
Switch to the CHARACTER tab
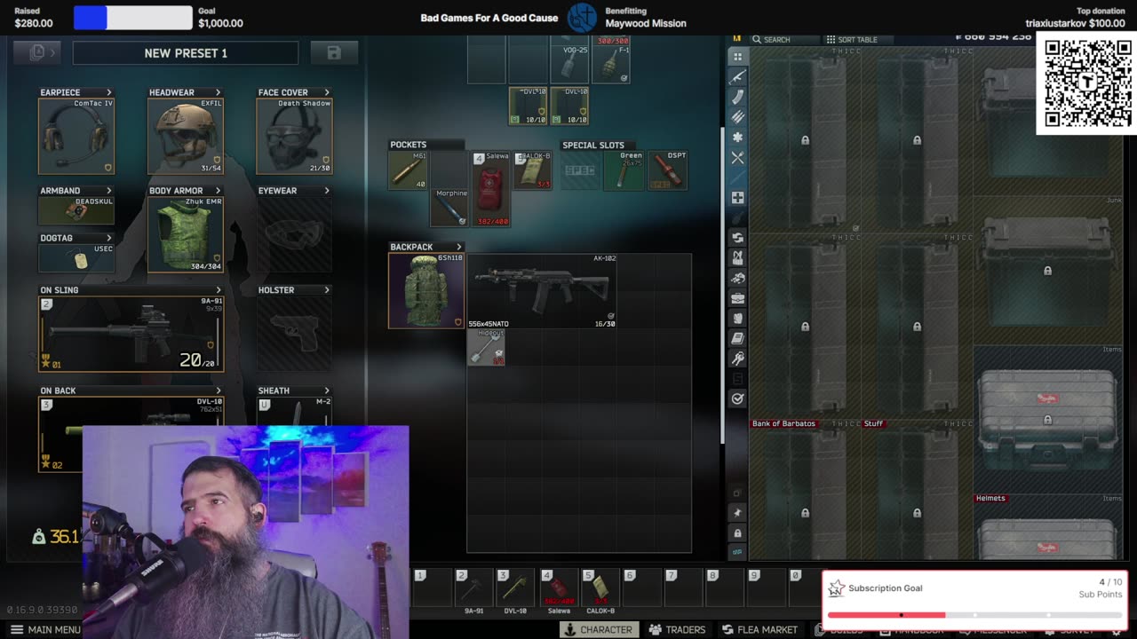600,629
